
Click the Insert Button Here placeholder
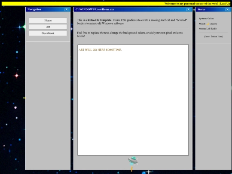point(214,37)
